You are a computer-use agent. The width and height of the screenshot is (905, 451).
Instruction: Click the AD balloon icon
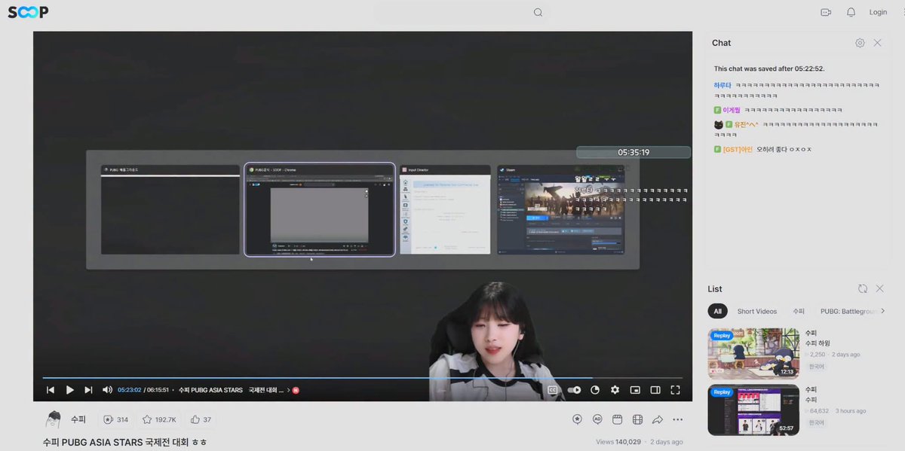pyautogui.click(x=597, y=419)
